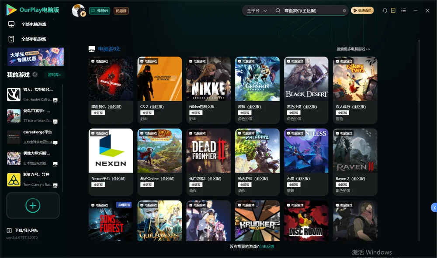Viewport: 437px width, 258px height.
Task: Click the 兑换码 redeem code button
Action: point(100,10)
